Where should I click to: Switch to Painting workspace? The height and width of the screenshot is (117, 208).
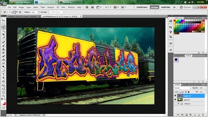[x=166, y=7]
